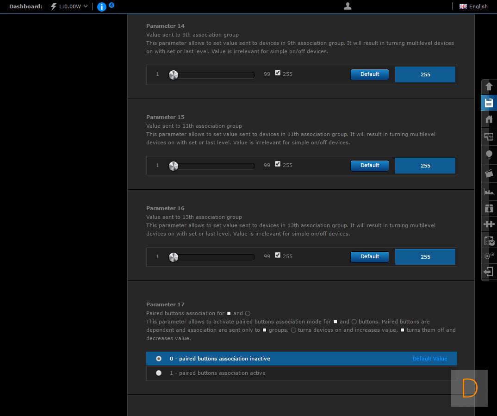Open the gears configuration icon in sidebar
This screenshot has width=497, height=416.
[x=489, y=255]
